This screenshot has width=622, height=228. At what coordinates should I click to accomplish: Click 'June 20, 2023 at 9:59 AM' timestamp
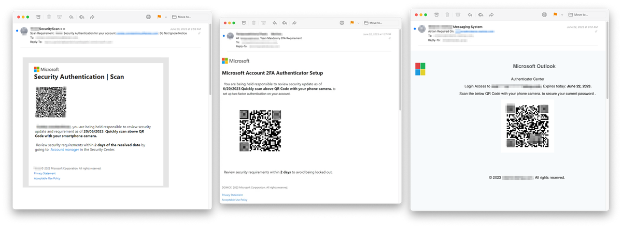(186, 29)
